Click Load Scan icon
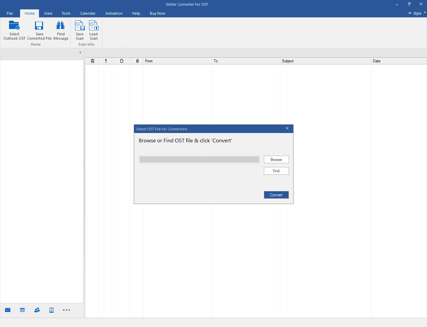 click(94, 26)
